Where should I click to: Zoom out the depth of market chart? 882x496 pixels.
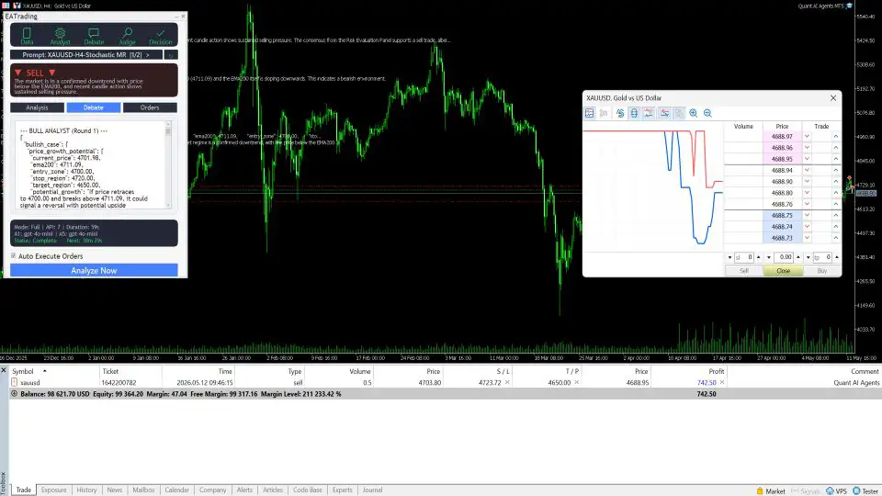707,113
